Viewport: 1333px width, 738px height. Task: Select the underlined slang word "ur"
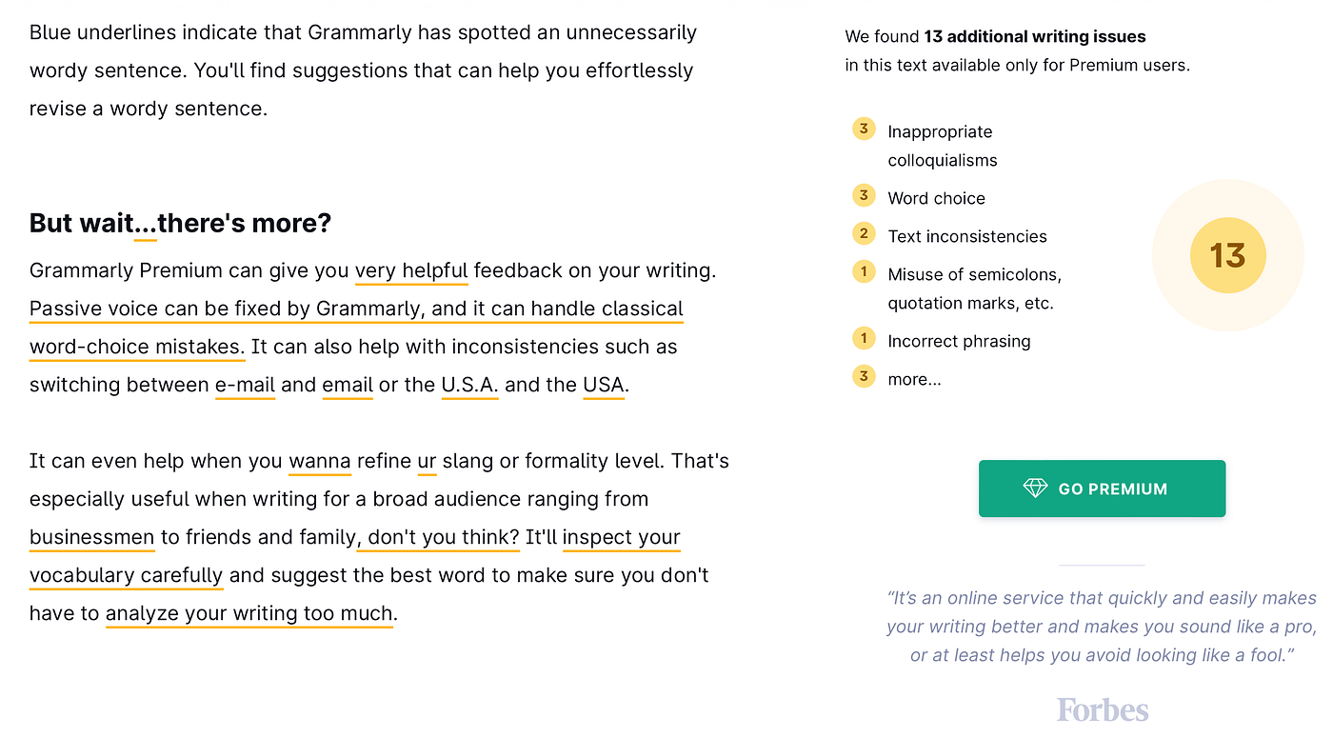pyautogui.click(x=427, y=462)
